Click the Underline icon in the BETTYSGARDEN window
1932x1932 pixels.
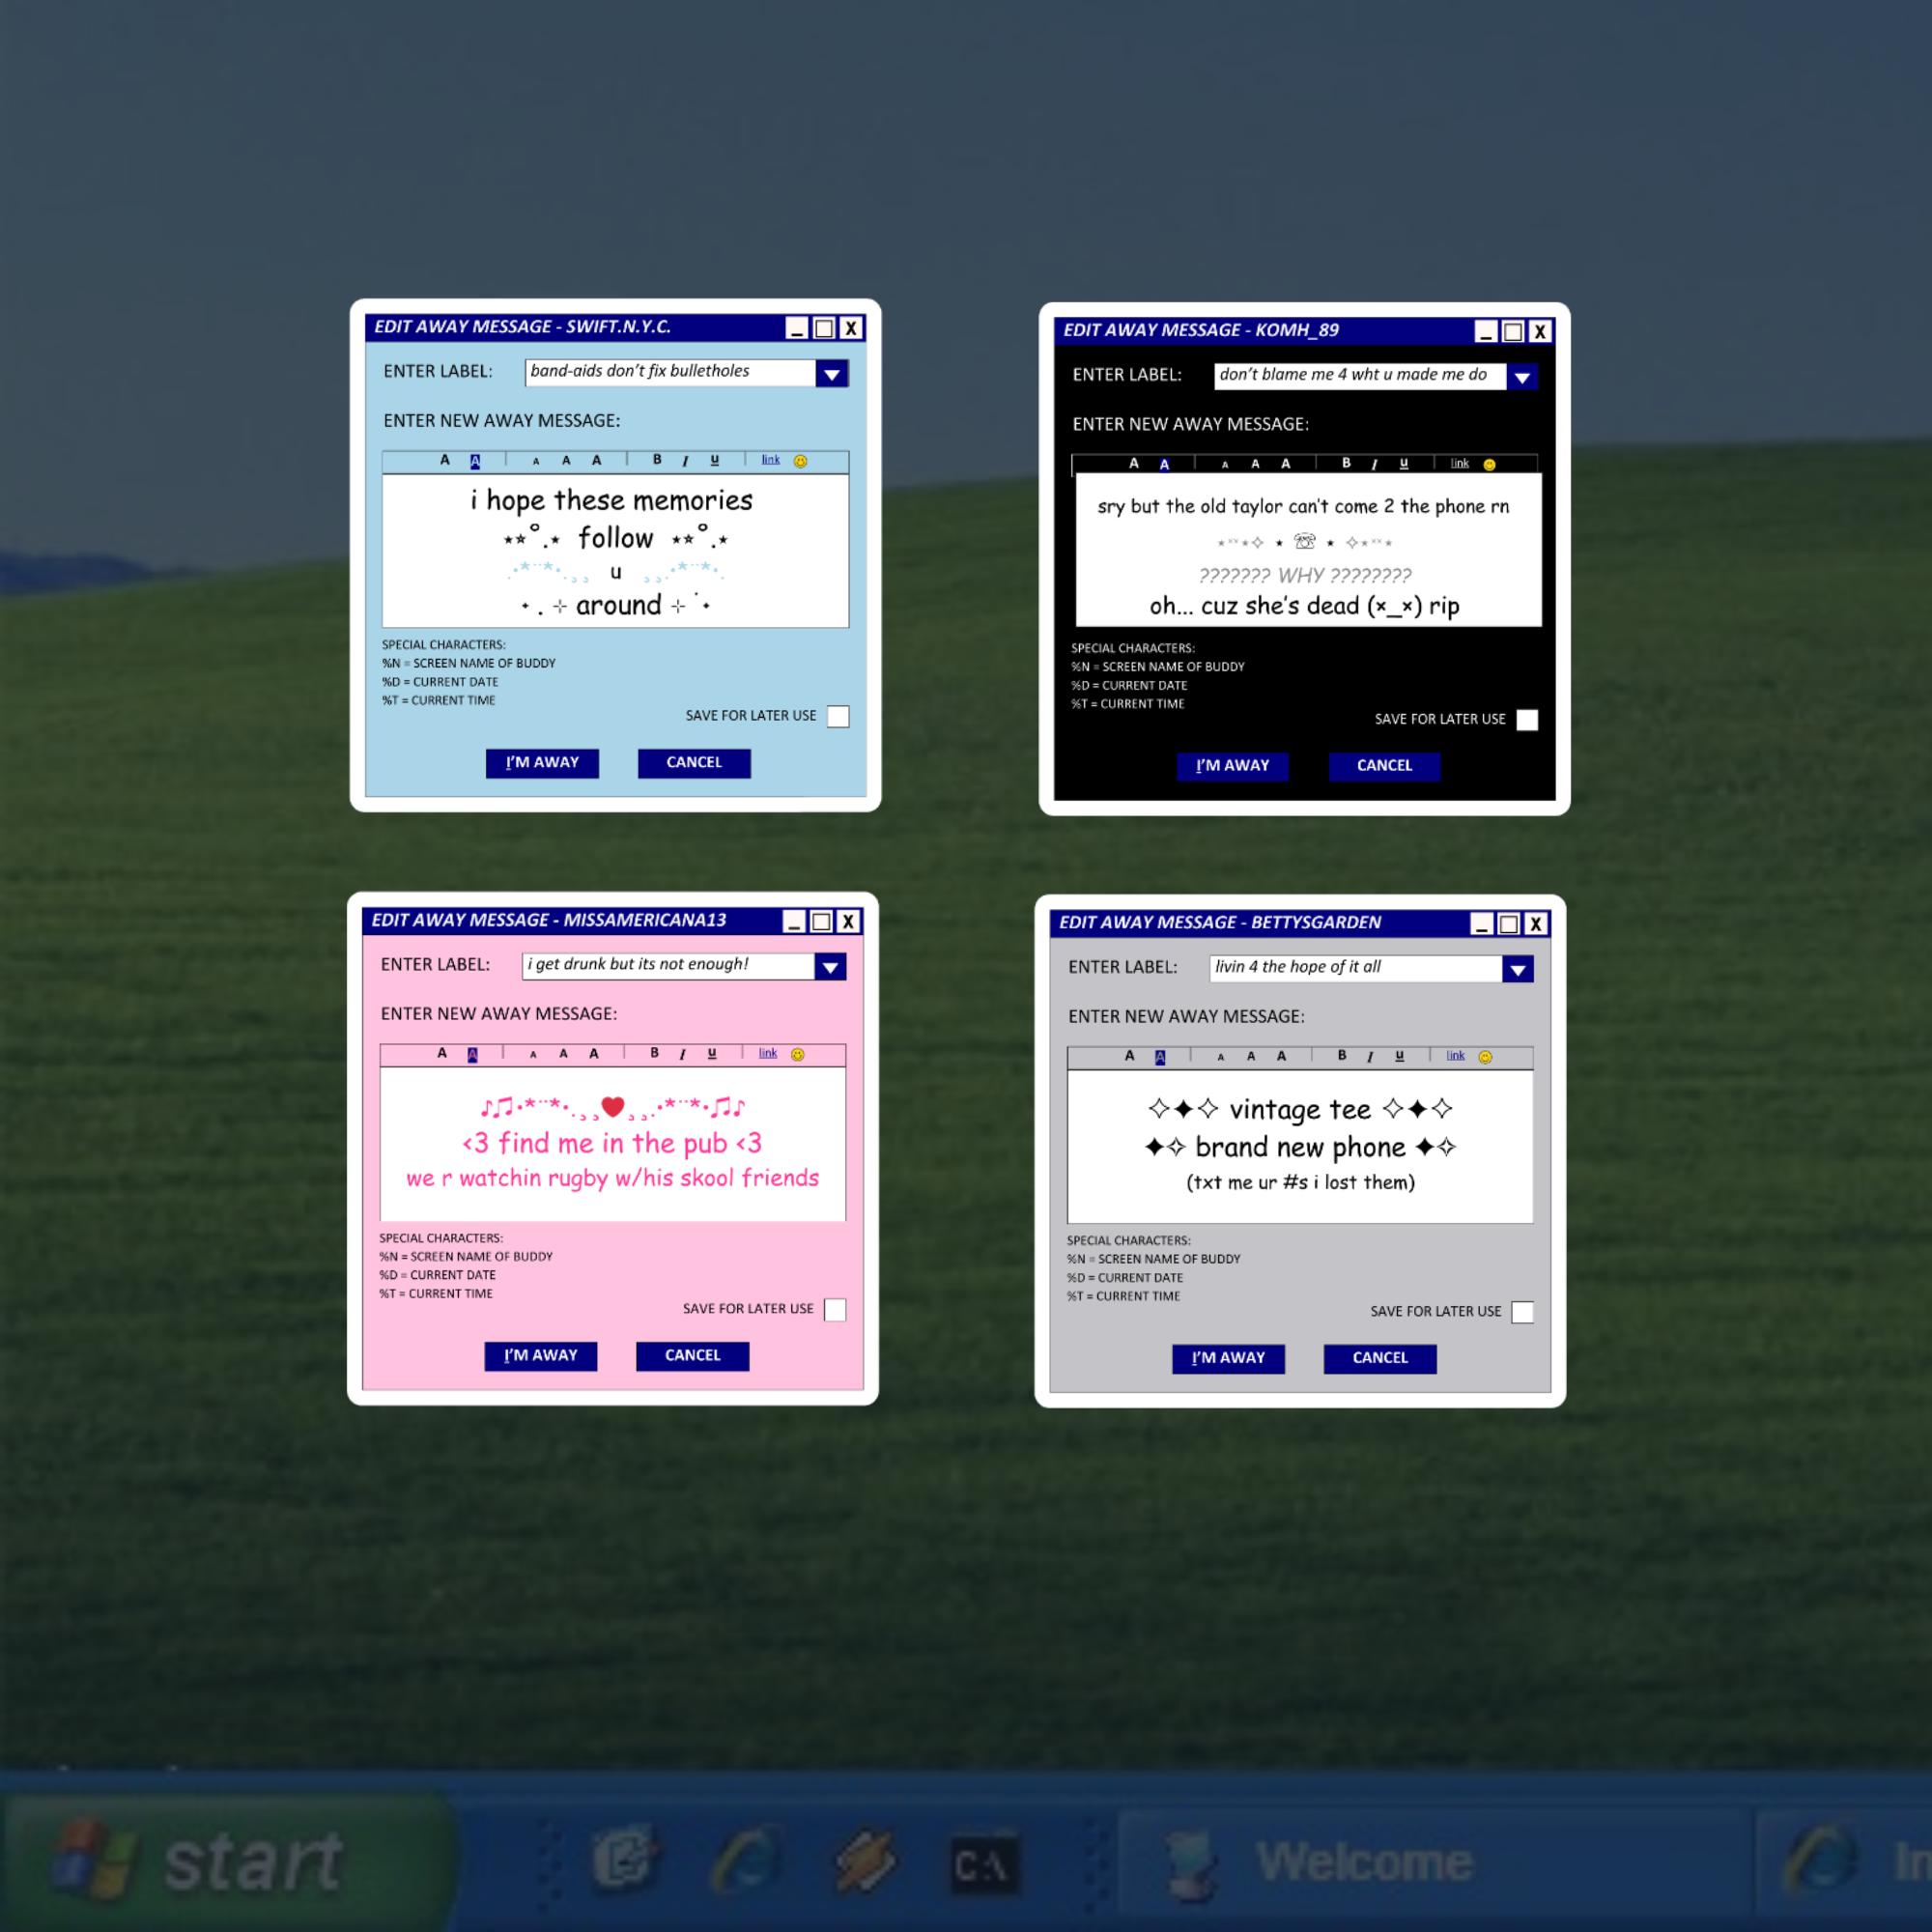1399,1056
